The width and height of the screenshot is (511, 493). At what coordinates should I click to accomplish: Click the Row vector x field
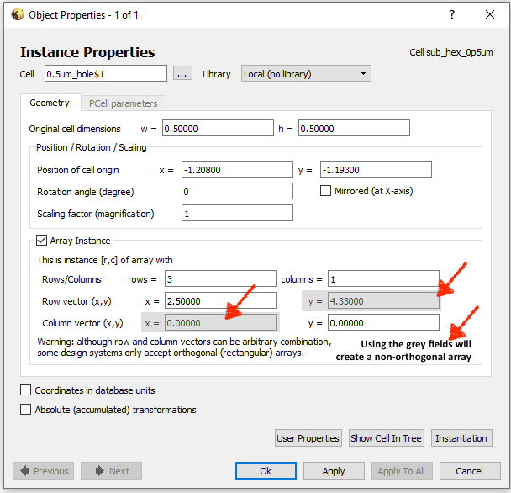(x=220, y=301)
